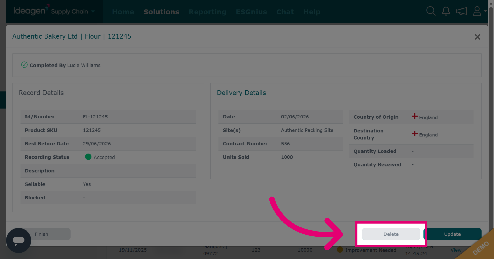Image resolution: width=494 pixels, height=259 pixels.
Task: Open the user profile icon
Action: pos(477,11)
